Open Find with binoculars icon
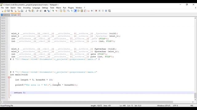Image resolution: width=197 pixels, height=110 pixels. tap(45, 11)
